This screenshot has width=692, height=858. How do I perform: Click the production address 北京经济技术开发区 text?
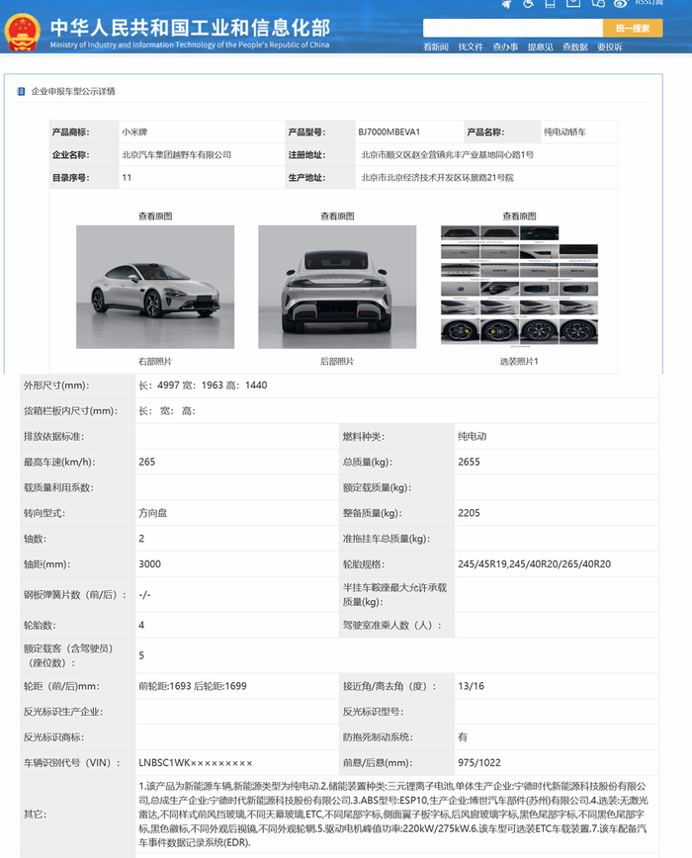pyautogui.click(x=437, y=178)
